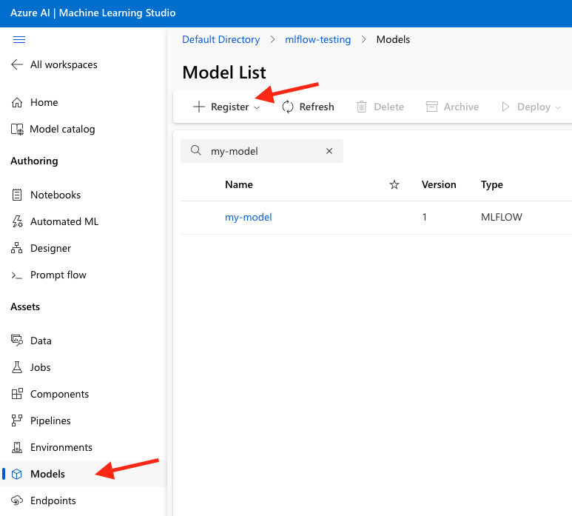Open the Jobs page
This screenshot has height=516, width=572.
click(x=41, y=367)
